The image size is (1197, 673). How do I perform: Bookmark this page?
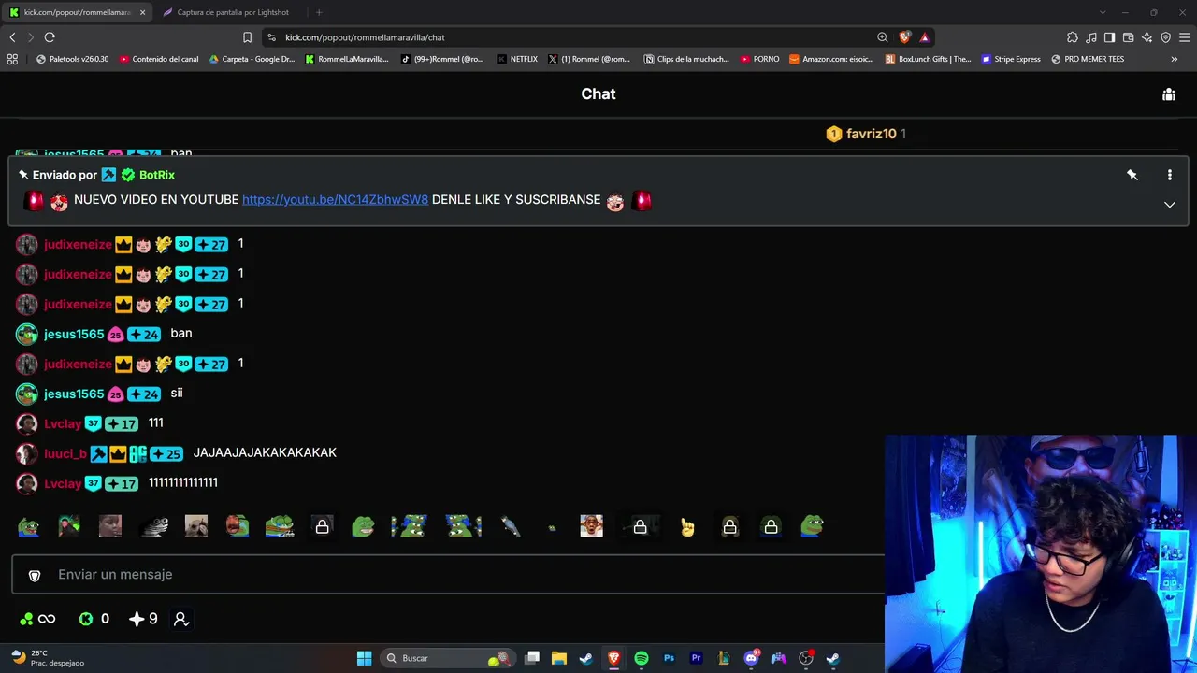coord(247,37)
